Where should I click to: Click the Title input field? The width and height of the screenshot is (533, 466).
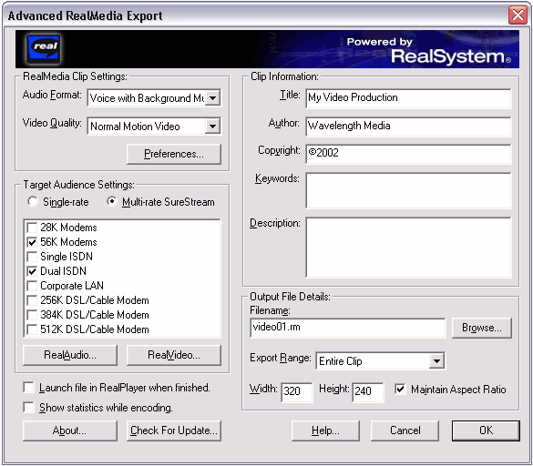[408, 98]
